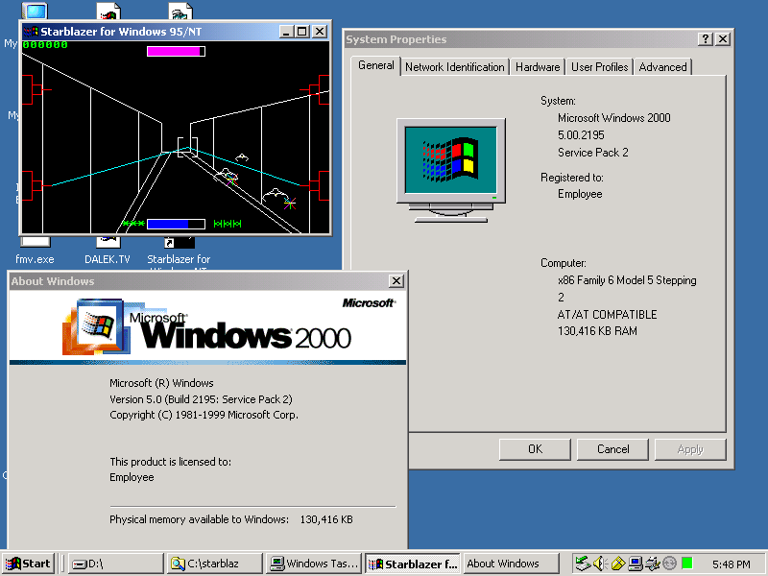
Task: Click the Starblazer window title bar icon
Action: click(31, 32)
